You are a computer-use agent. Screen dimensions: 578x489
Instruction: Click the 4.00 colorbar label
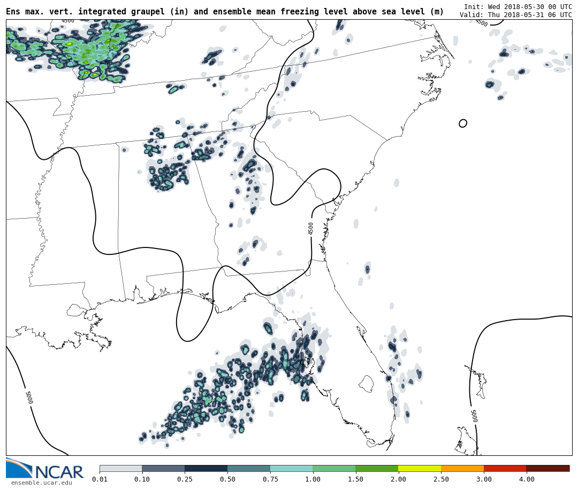[x=527, y=479]
